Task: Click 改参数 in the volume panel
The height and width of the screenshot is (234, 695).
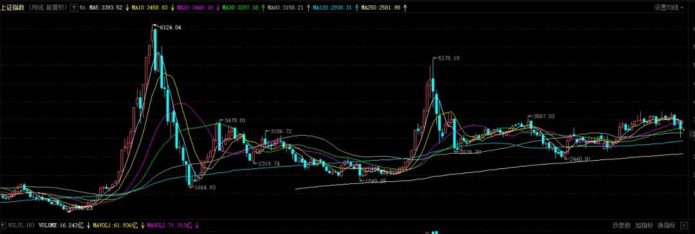Action: pyautogui.click(x=622, y=225)
